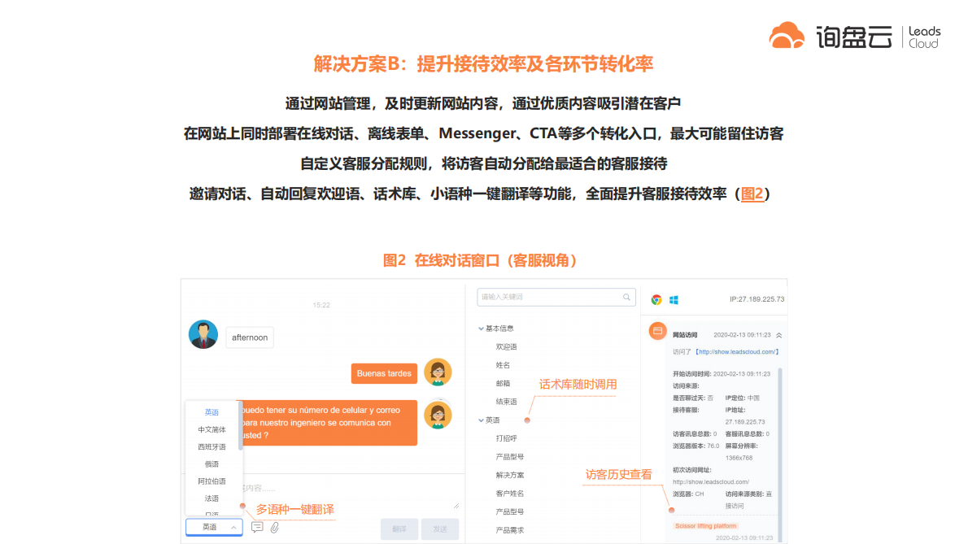Click the 发送 send button
968x544 pixels.
(x=439, y=529)
